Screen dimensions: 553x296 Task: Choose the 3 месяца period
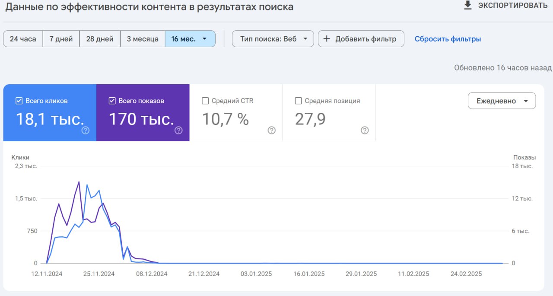[143, 39]
